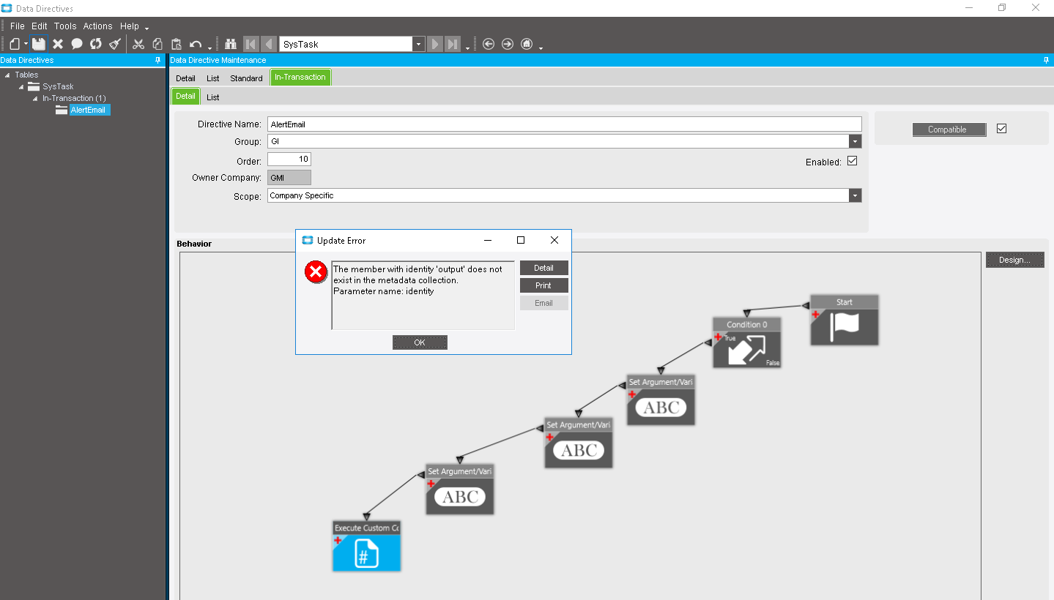The height and width of the screenshot is (600, 1054).
Task: Click the Order number field
Action: pyautogui.click(x=289, y=159)
